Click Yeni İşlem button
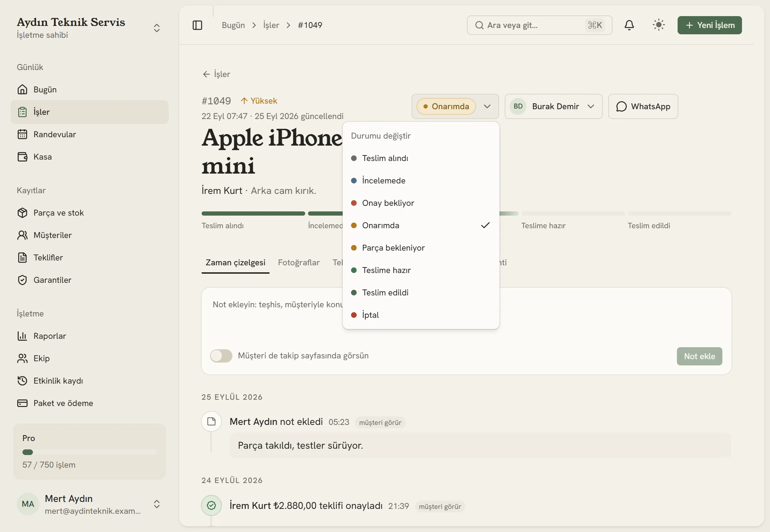This screenshot has width=770, height=532. coord(709,25)
